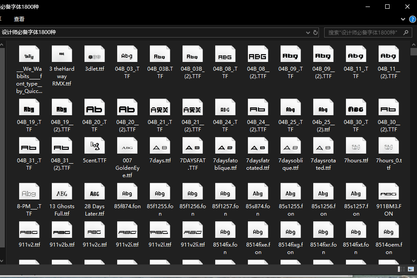Click the 7daysfatrotated.ttf filename label
This screenshot has height=278, width=417.
[258, 164]
